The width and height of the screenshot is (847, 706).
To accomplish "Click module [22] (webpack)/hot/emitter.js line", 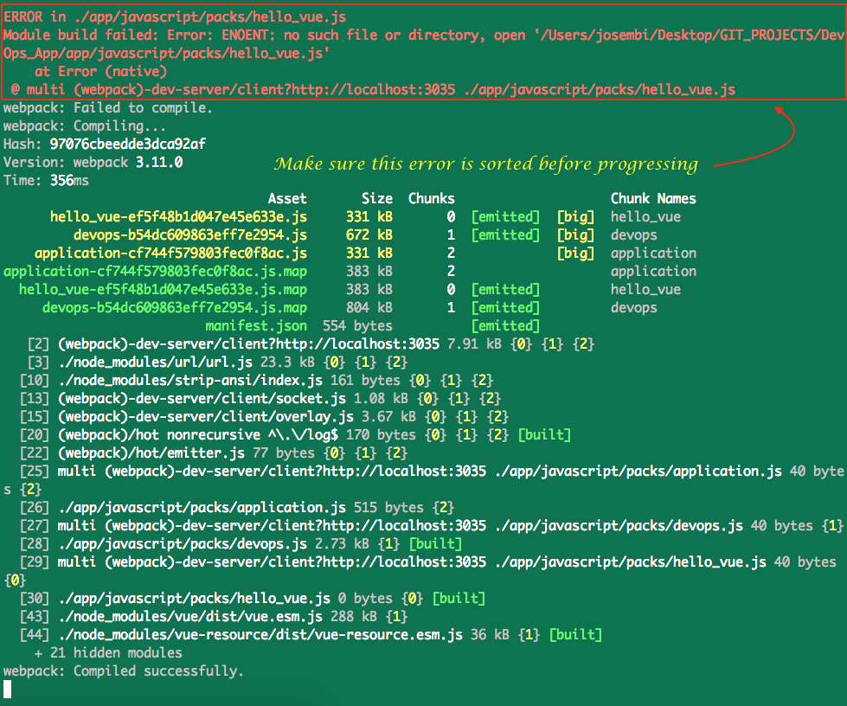I will tap(214, 452).
